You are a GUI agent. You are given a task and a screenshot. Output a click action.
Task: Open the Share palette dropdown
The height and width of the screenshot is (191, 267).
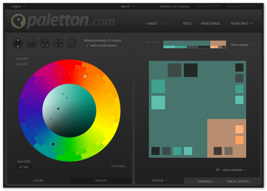(241, 45)
